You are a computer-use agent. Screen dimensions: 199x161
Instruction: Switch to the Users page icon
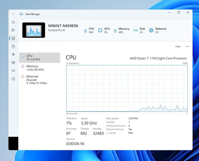[x=13, y=63]
